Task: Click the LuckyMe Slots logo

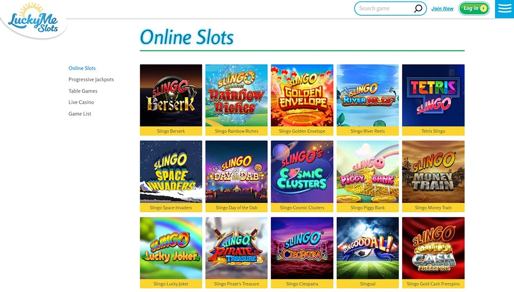Action: (x=33, y=19)
